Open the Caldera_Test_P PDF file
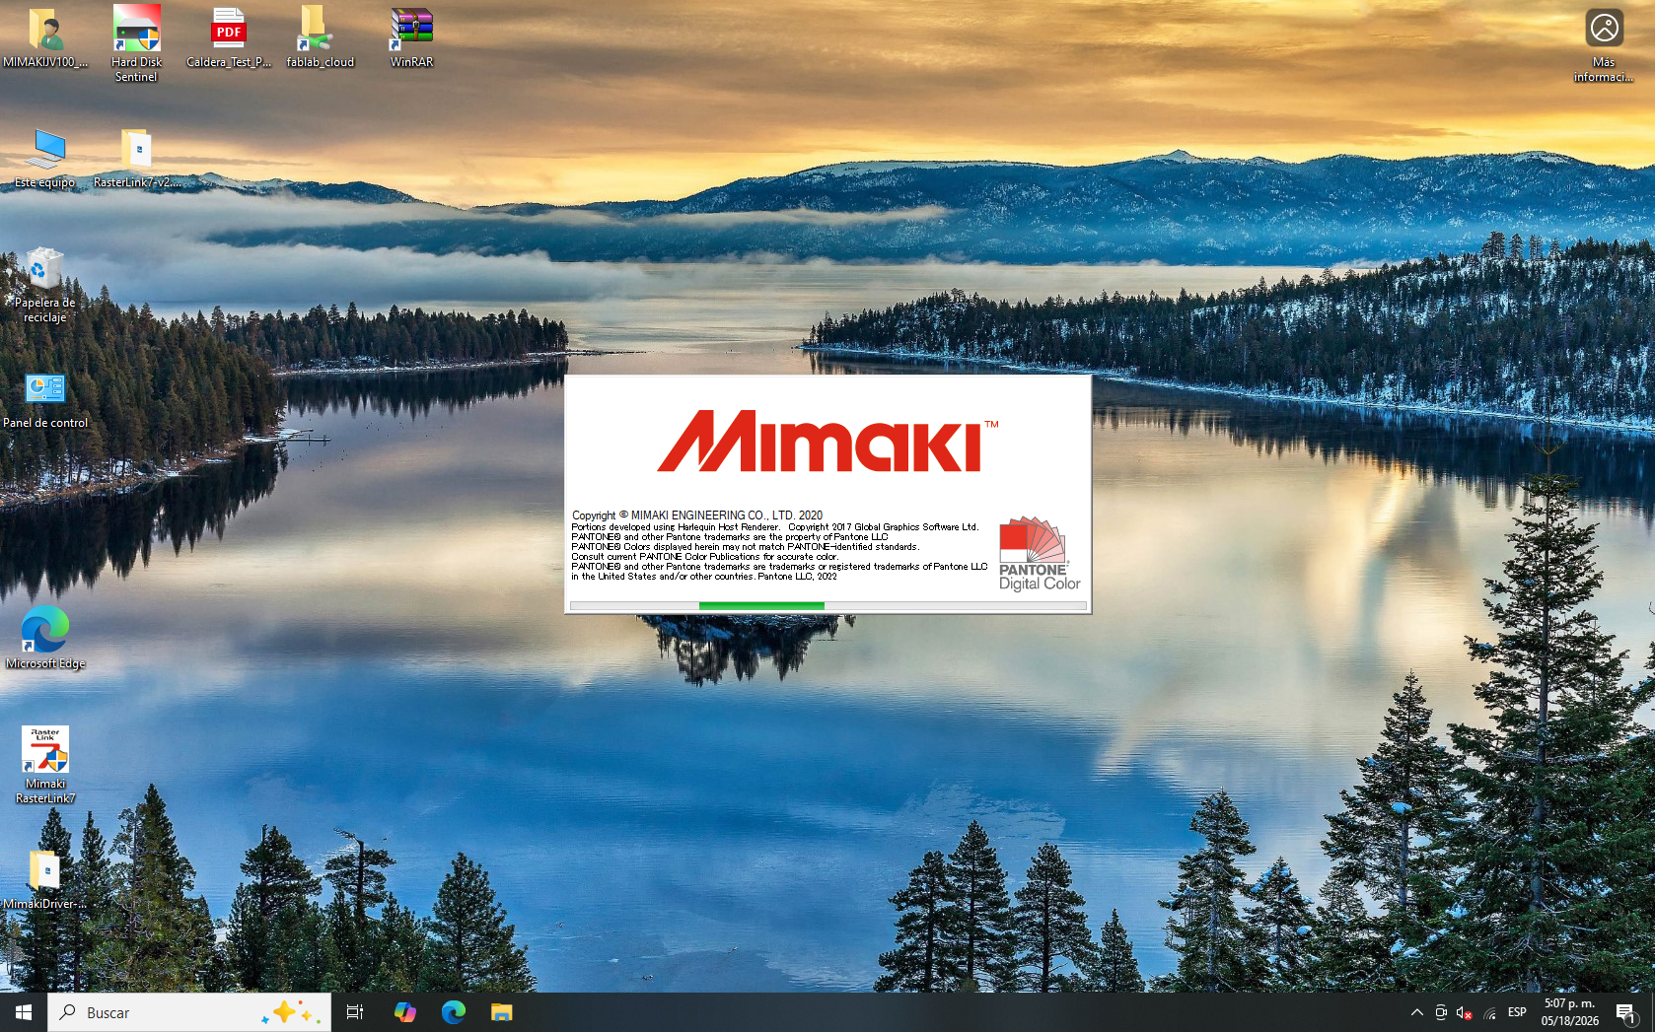This screenshot has width=1655, height=1032. pyautogui.click(x=229, y=37)
